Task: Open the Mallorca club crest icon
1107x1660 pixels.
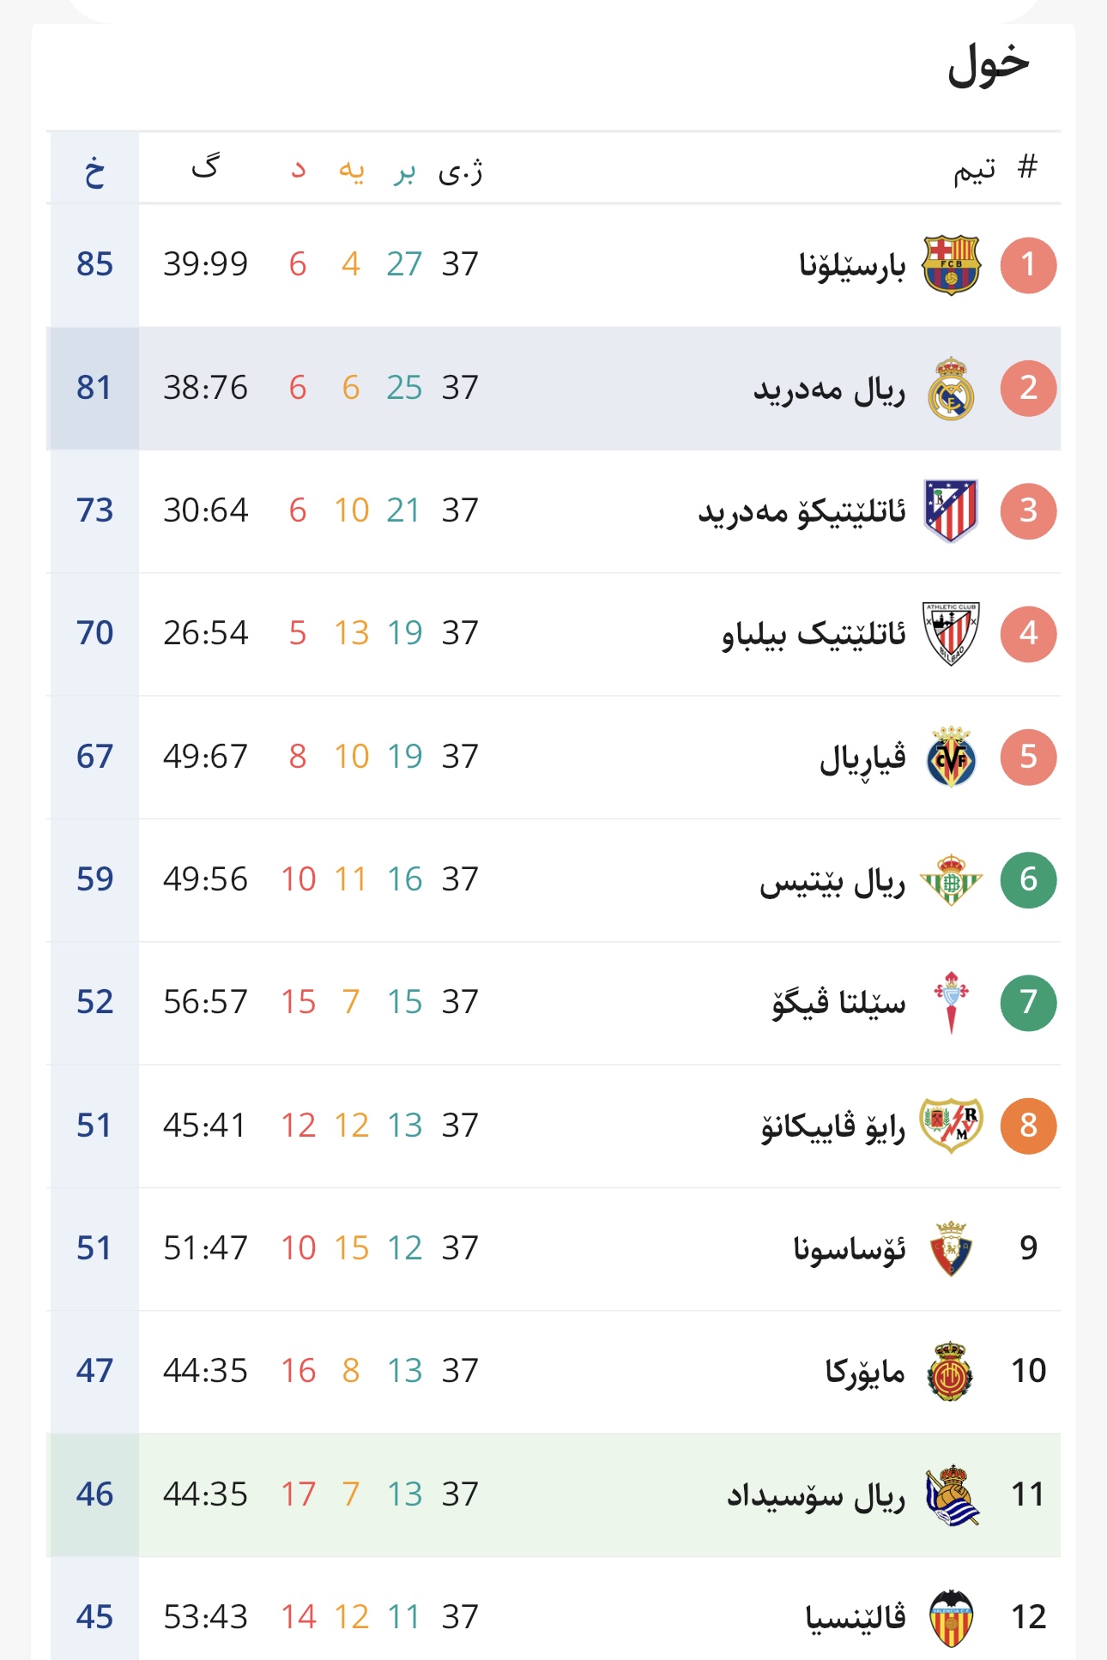Action: 951,1371
